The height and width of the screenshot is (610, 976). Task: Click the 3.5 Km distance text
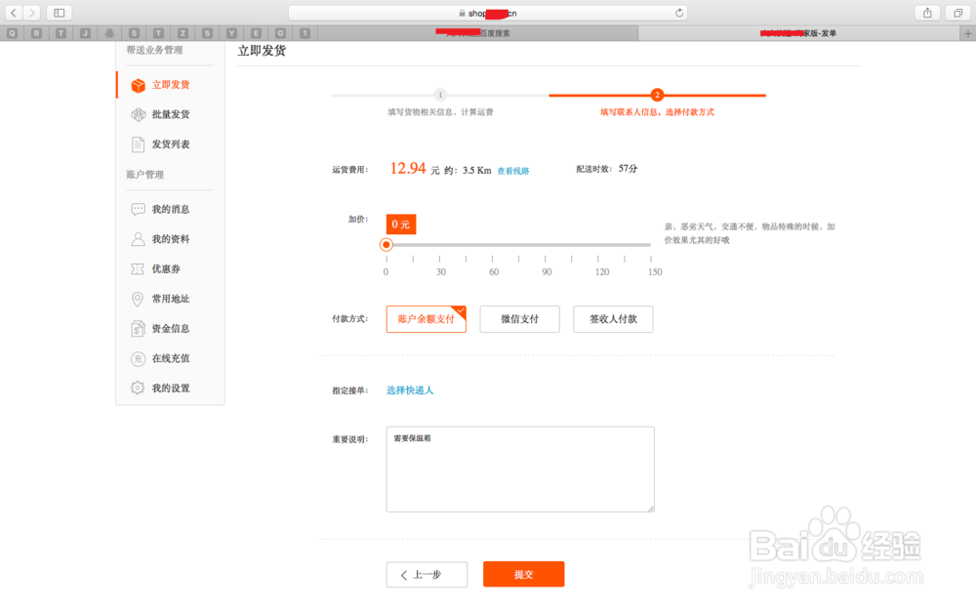pyautogui.click(x=477, y=171)
